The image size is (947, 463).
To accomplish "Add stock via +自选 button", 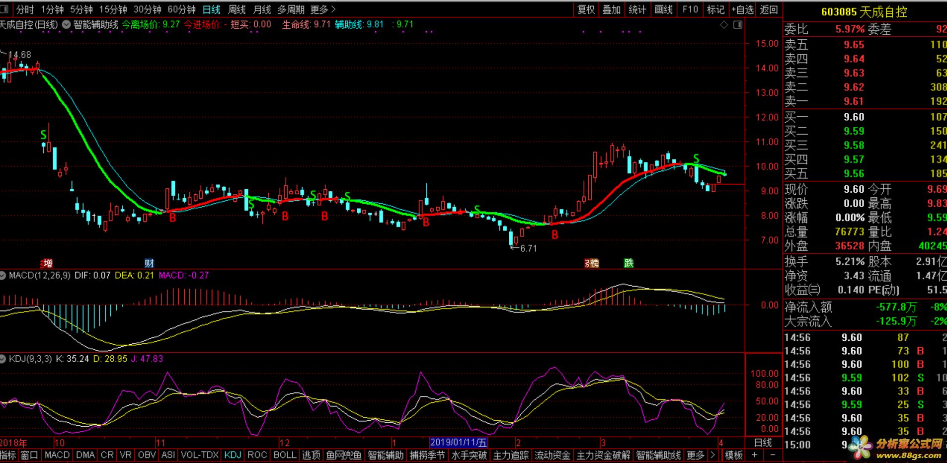I will click(743, 9).
